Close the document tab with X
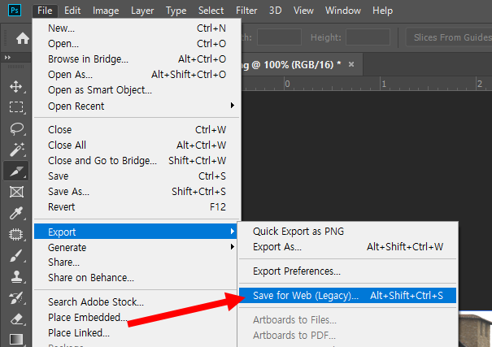This screenshot has height=347, width=492. coord(351,64)
